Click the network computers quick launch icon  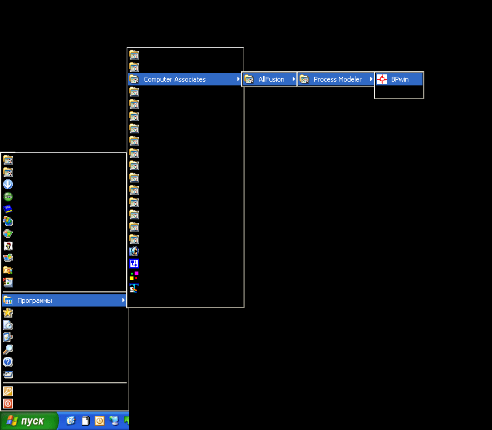pyautogui.click(x=114, y=421)
